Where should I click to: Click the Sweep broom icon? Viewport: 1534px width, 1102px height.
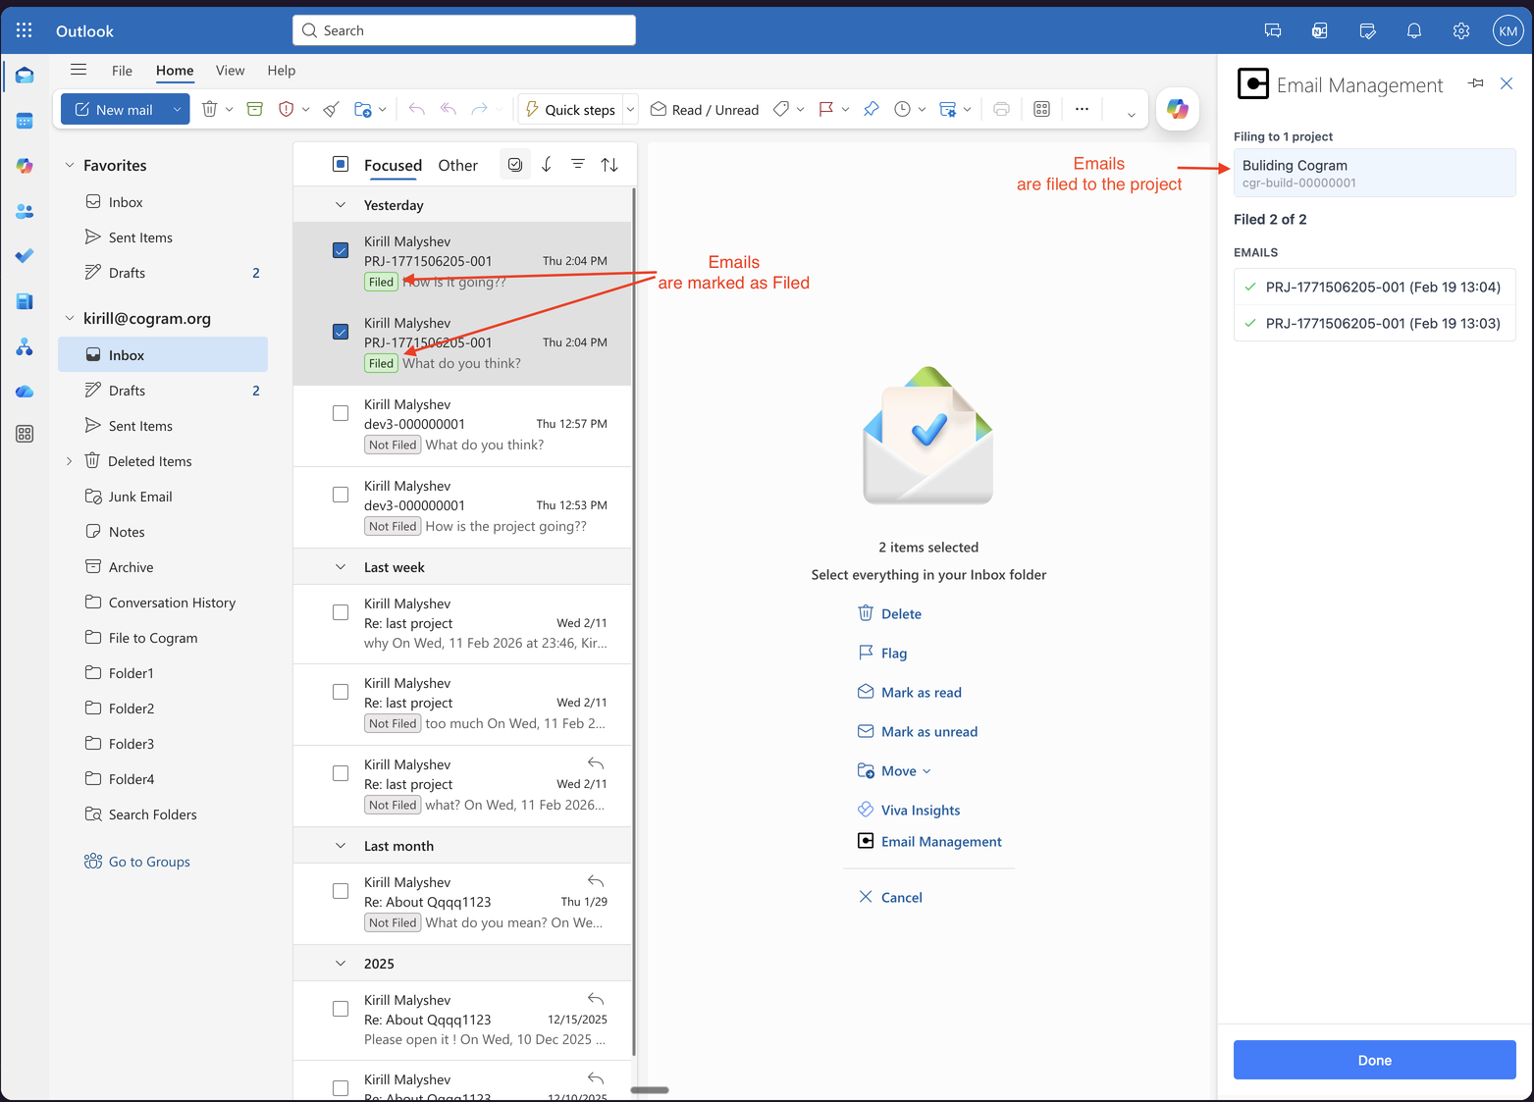click(332, 109)
